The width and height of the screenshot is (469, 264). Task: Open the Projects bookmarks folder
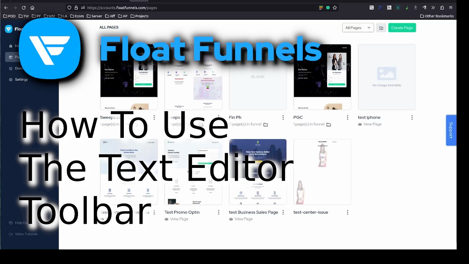pyautogui.click(x=139, y=16)
